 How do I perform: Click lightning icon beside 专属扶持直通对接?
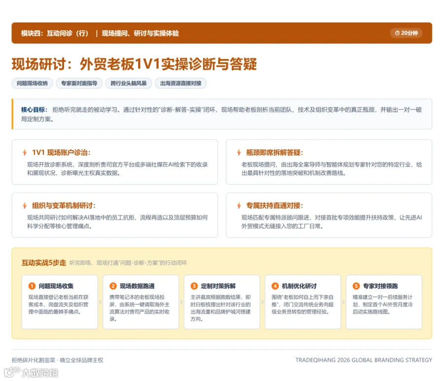click(239, 206)
